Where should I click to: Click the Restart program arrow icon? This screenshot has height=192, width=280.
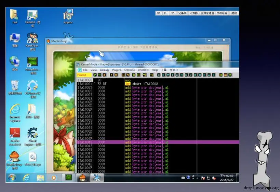(99, 75)
